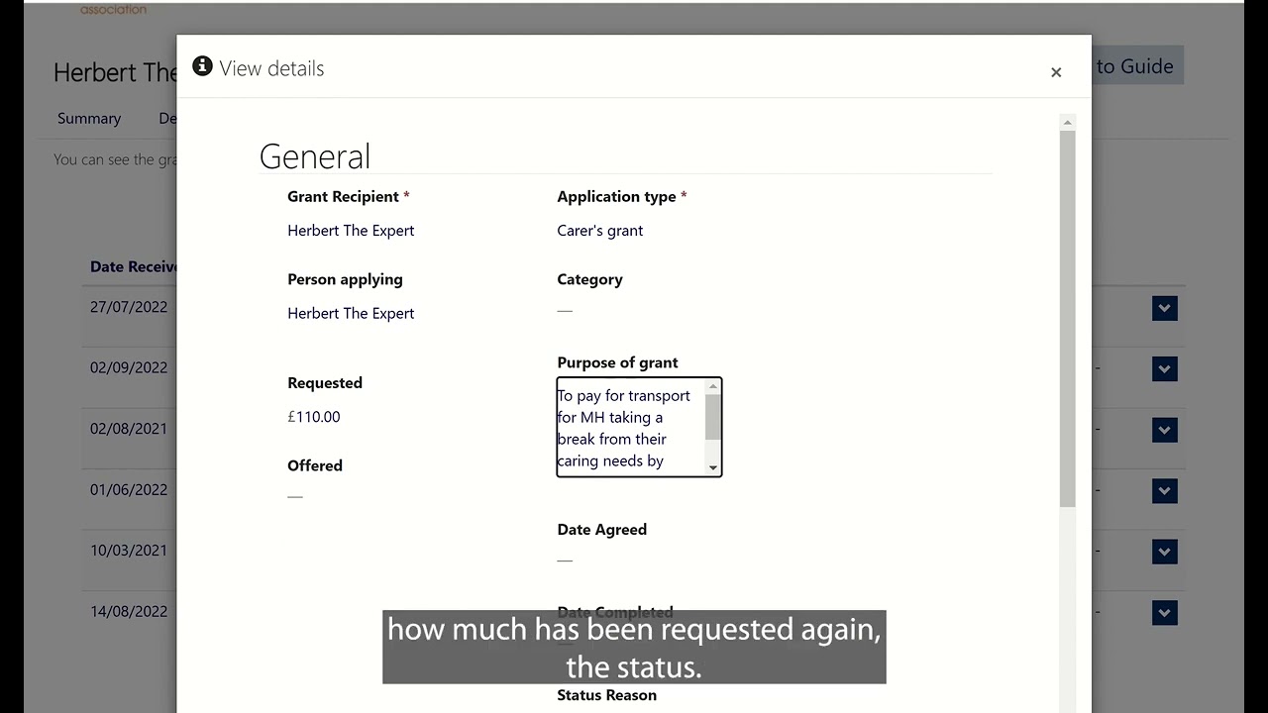Click the Guide button behind the dialog
This screenshot has width=1268, height=713.
(1135, 66)
